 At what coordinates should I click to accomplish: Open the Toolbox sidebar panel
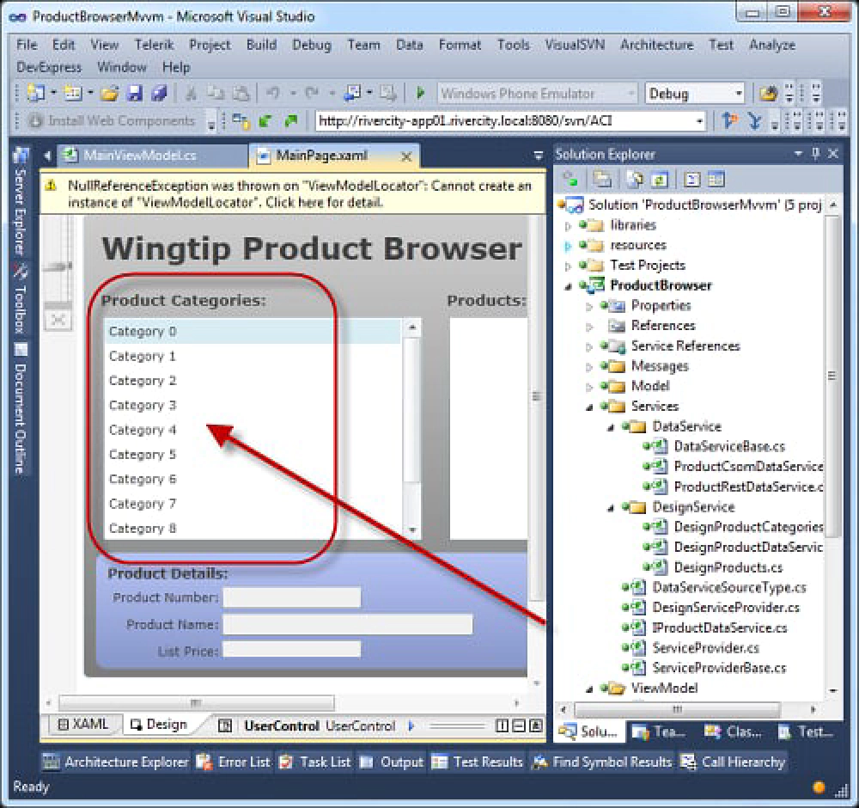coord(21,300)
